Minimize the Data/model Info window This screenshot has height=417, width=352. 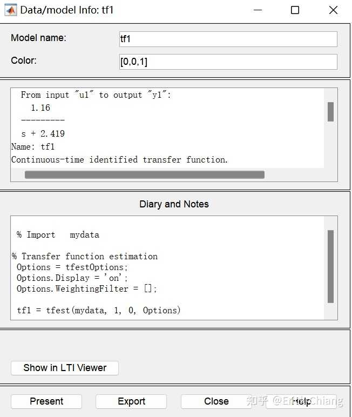point(256,10)
